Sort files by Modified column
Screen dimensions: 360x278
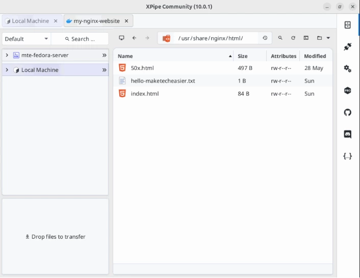click(x=315, y=56)
